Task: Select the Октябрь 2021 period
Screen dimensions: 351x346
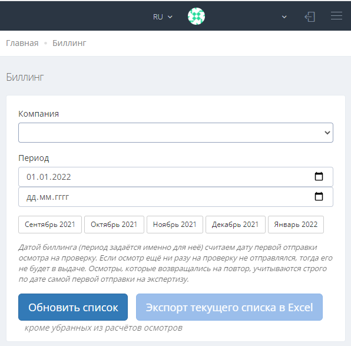Action: tap(114, 225)
